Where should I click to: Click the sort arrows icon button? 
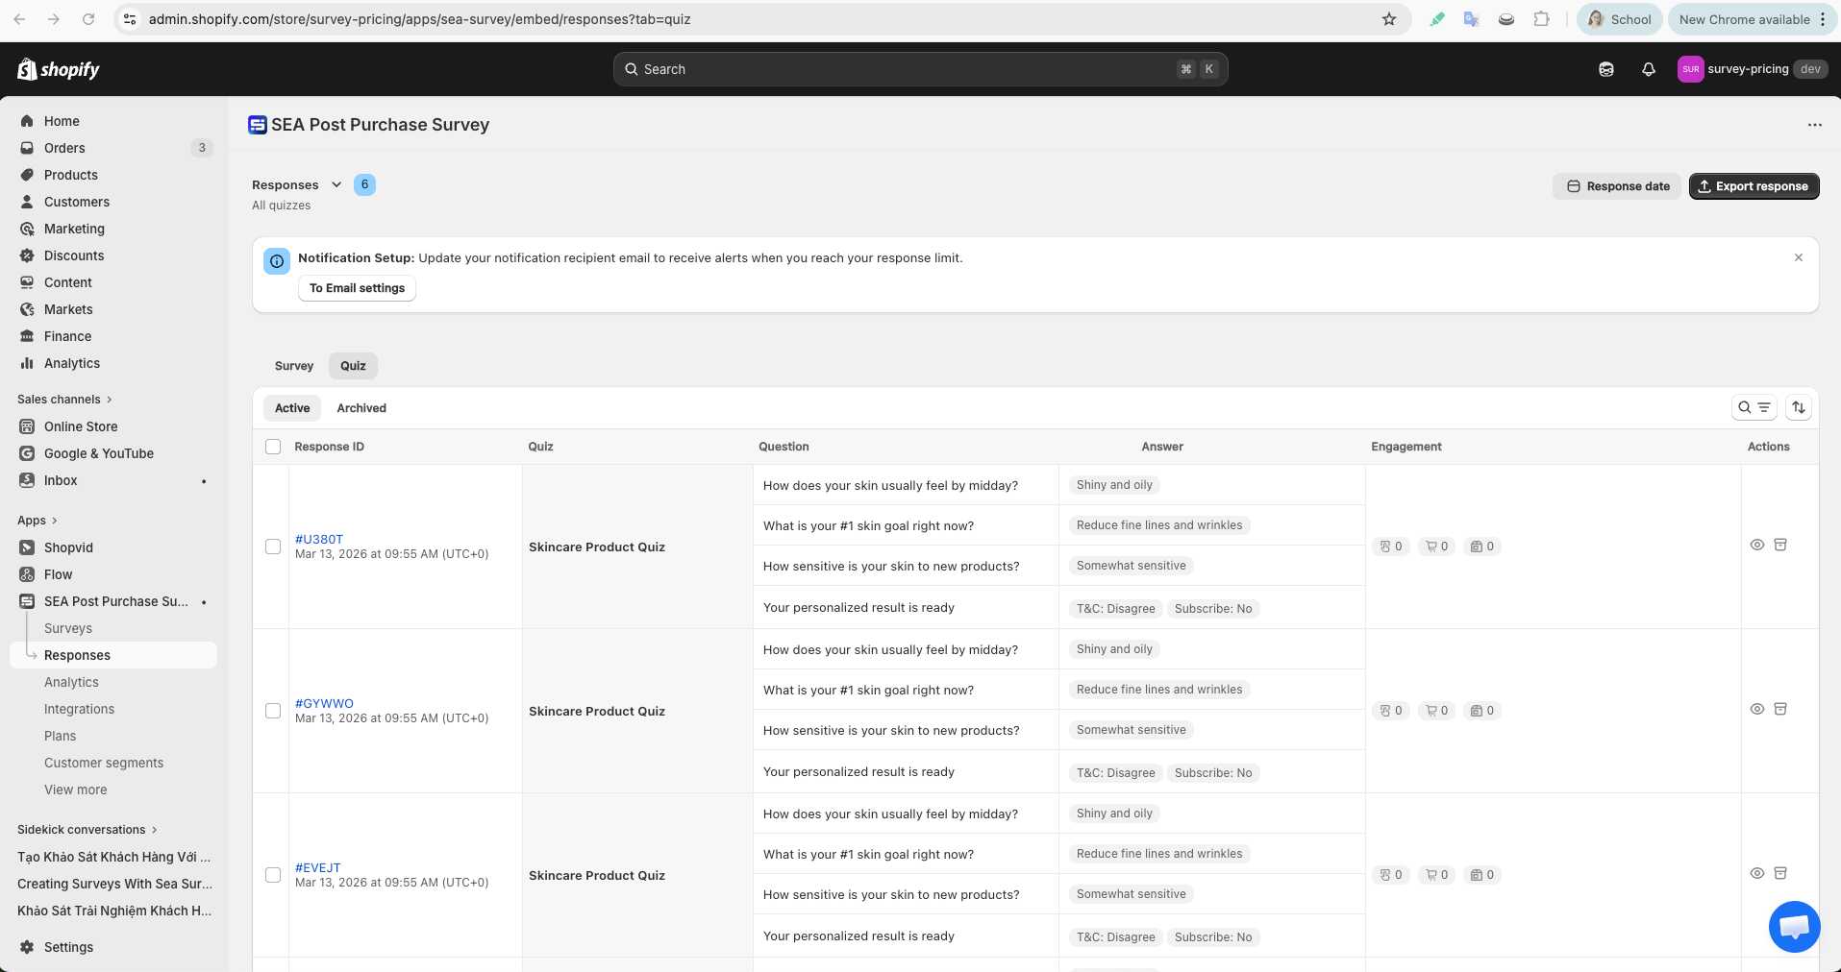point(1798,407)
